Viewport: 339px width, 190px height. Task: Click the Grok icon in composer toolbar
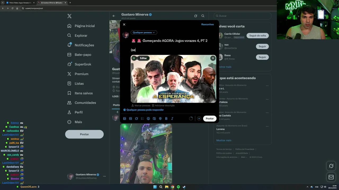(x=136, y=119)
